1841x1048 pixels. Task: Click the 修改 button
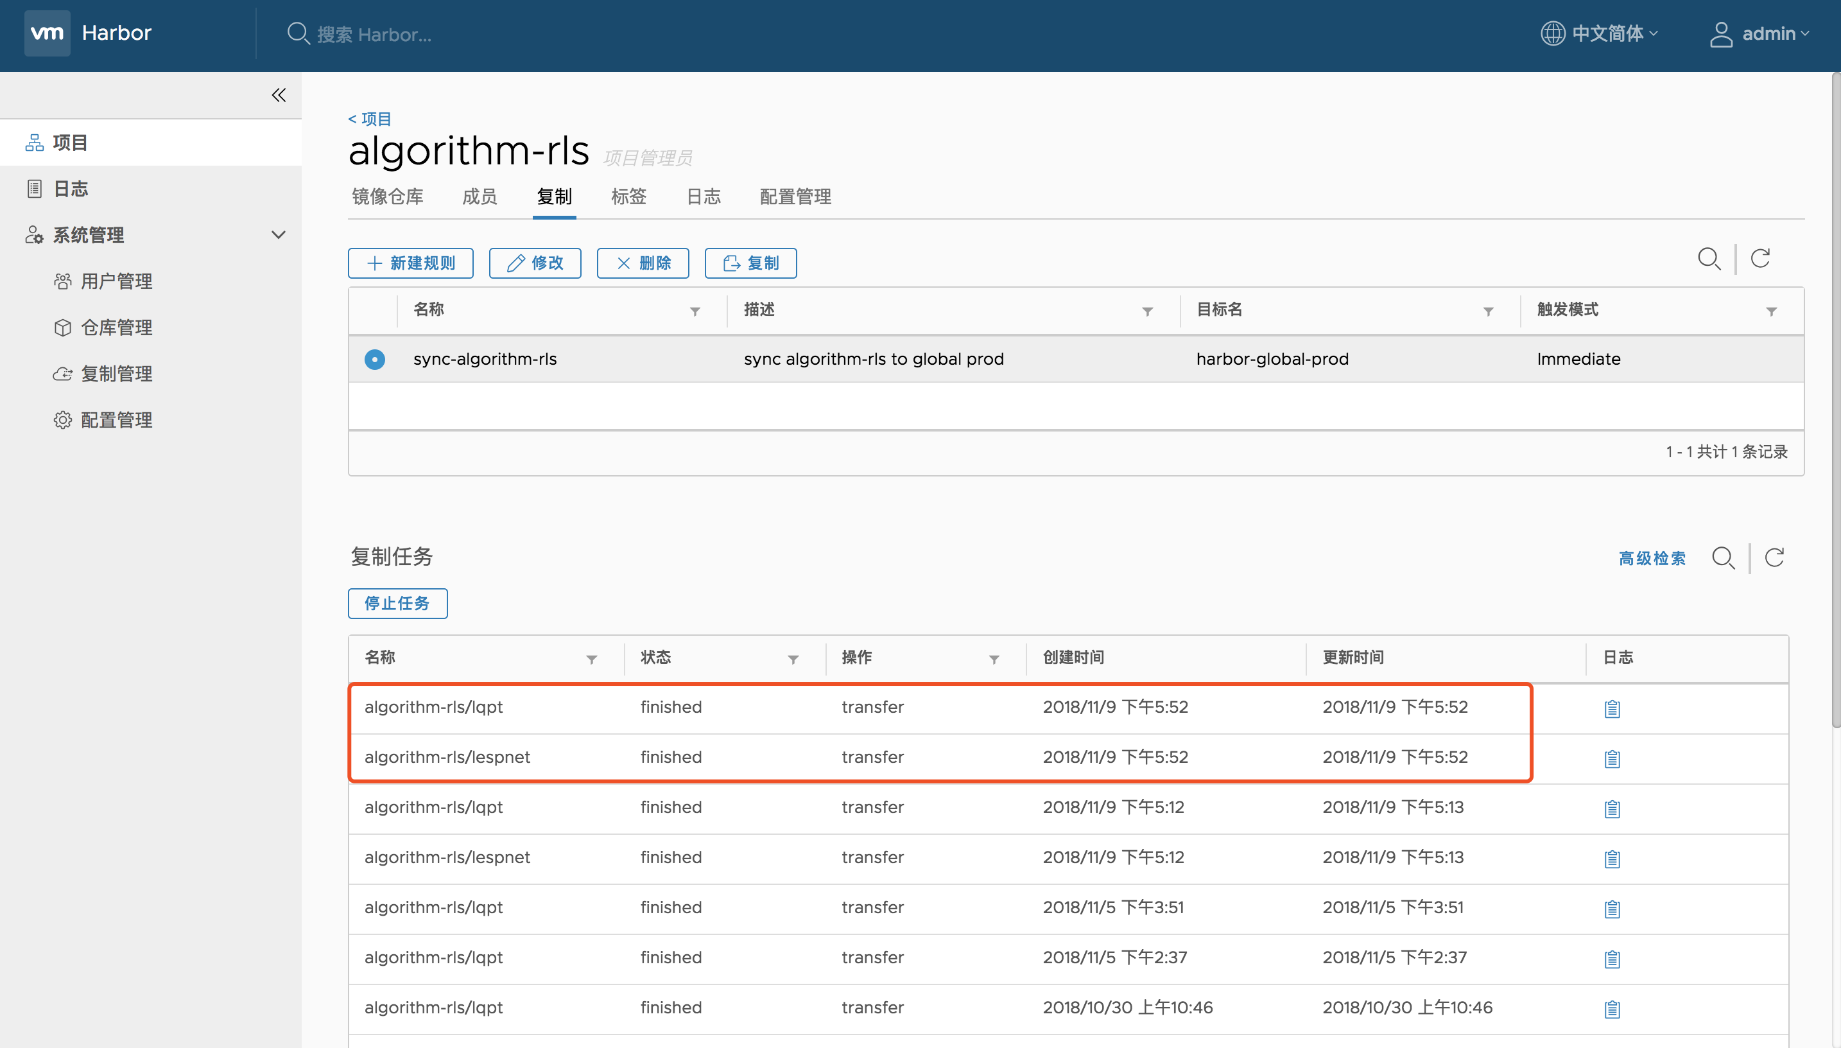click(x=535, y=263)
